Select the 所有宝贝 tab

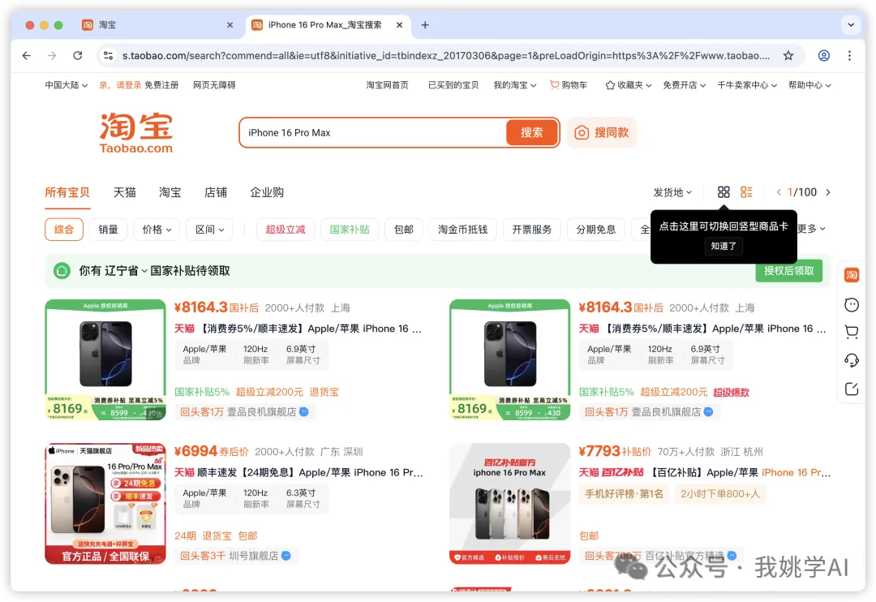[67, 192]
